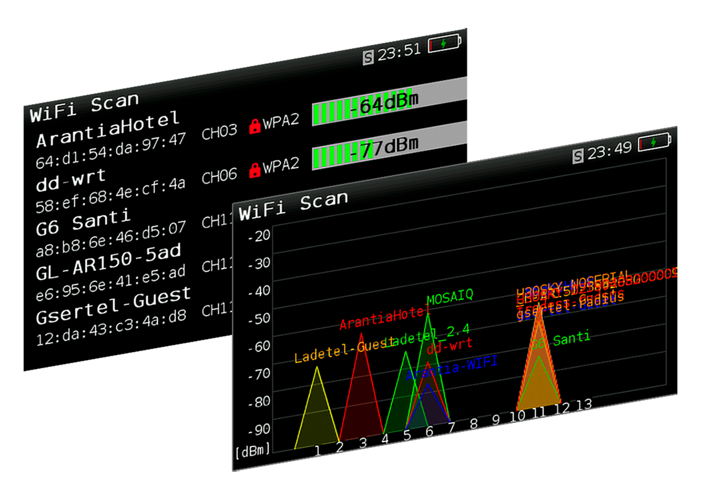Click the -20 label on the dBm axis
The height and width of the screenshot is (496, 701).
(259, 235)
